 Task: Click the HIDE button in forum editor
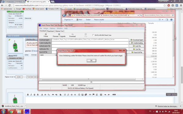(114, 95)
